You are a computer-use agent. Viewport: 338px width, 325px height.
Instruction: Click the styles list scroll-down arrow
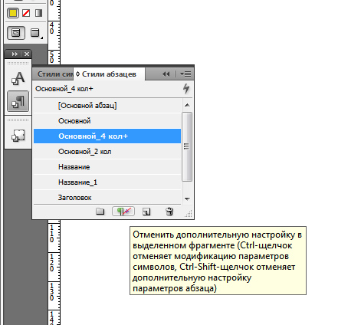point(187,199)
